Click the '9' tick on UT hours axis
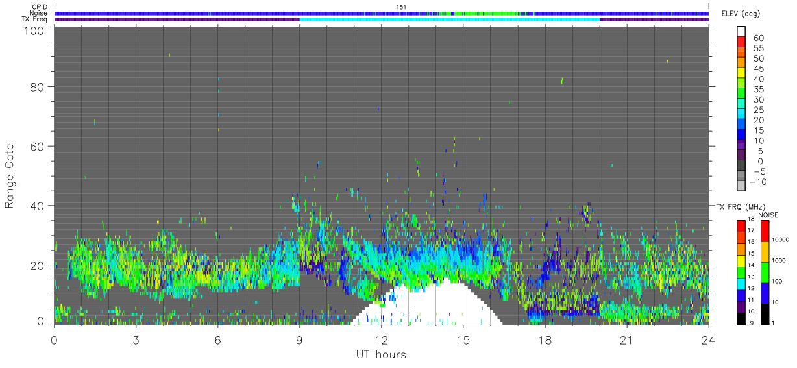797x368 pixels. 300,339
